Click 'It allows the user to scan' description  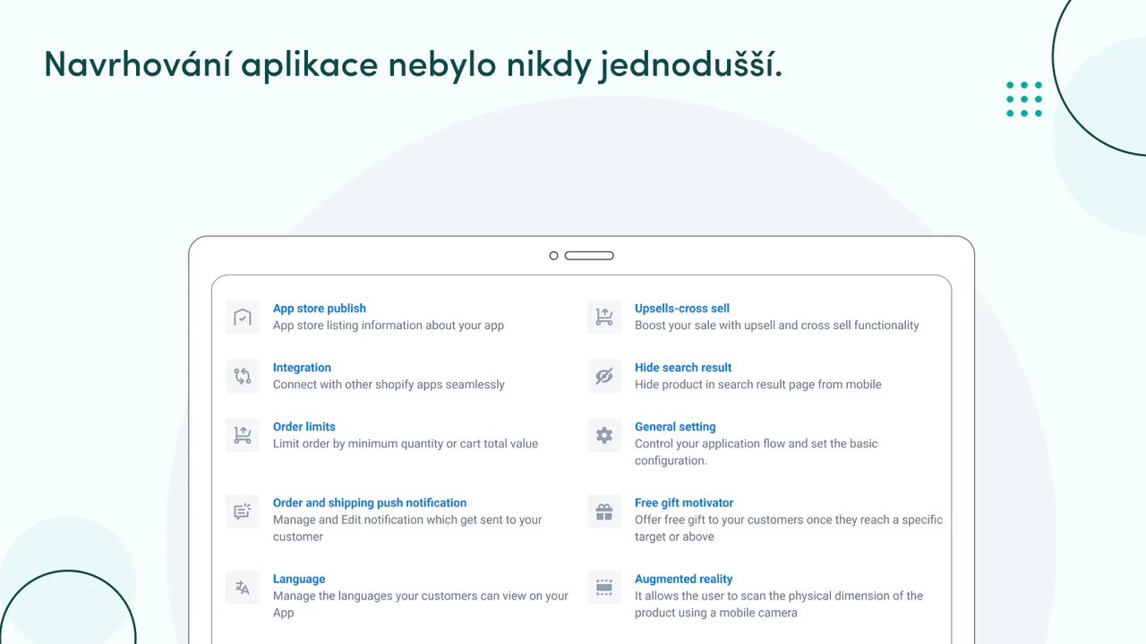(779, 604)
